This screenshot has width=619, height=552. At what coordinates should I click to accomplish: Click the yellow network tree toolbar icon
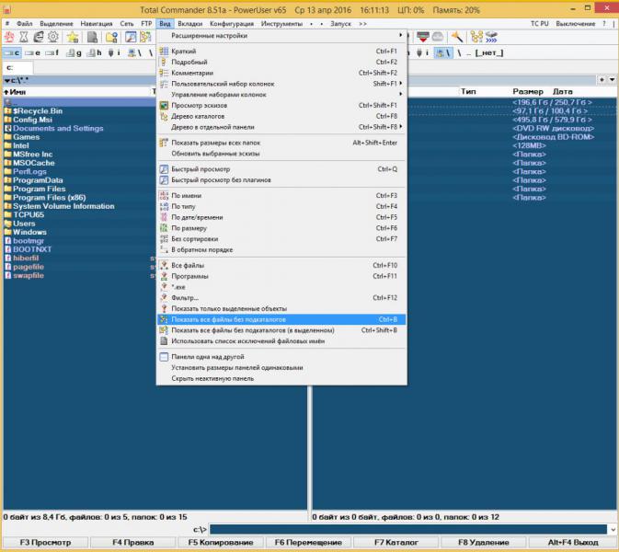pyautogui.click(x=476, y=37)
